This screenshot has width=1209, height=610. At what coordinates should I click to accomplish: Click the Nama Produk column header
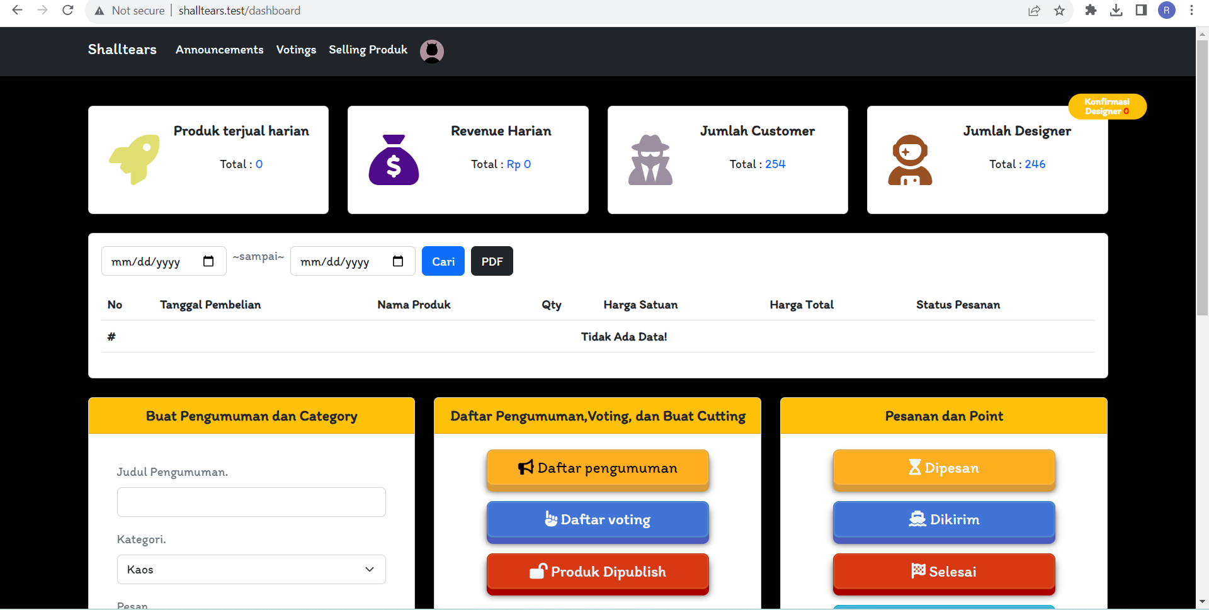click(x=414, y=305)
